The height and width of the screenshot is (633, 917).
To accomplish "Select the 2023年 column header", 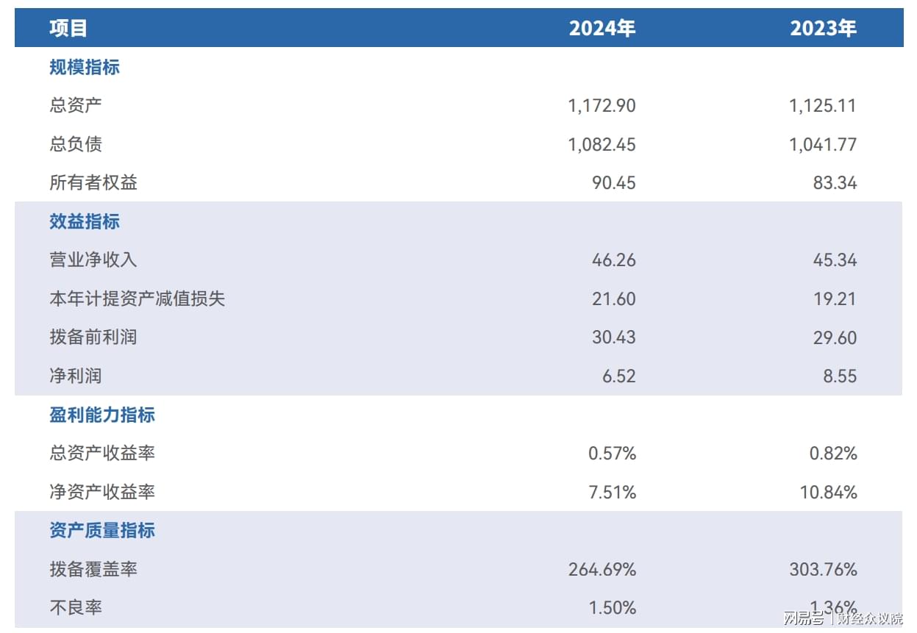I will pos(823,29).
